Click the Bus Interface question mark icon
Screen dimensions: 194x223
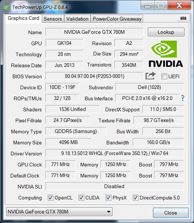click(183, 98)
